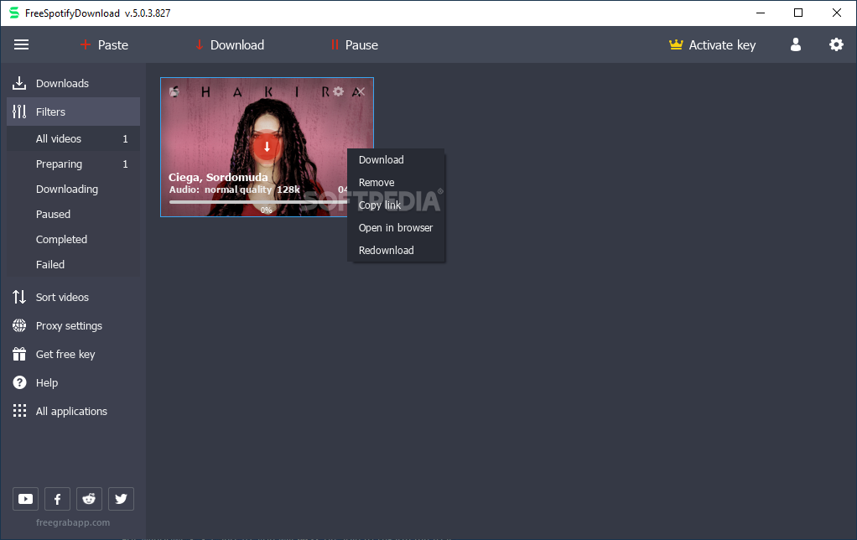Click the red download circle on thumbnail

tap(267, 147)
